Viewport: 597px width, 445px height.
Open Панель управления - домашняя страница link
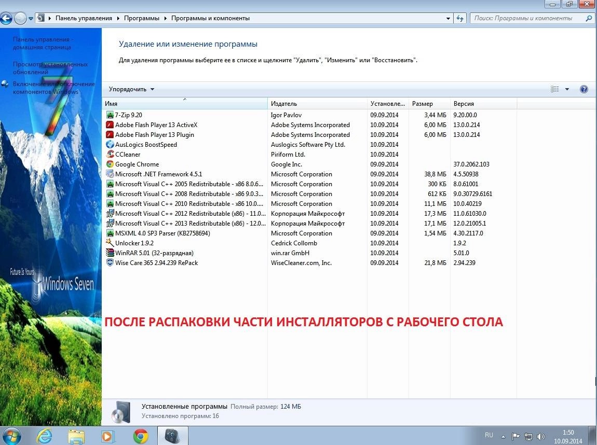pyautogui.click(x=43, y=44)
